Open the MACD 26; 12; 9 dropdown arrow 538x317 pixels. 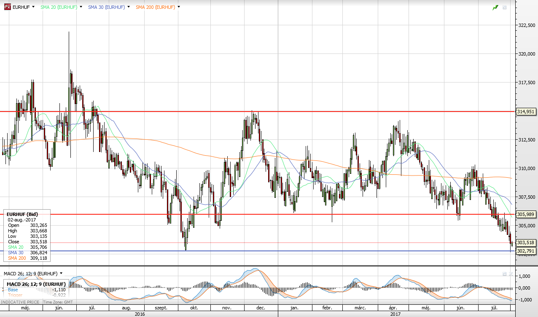click(x=61, y=274)
